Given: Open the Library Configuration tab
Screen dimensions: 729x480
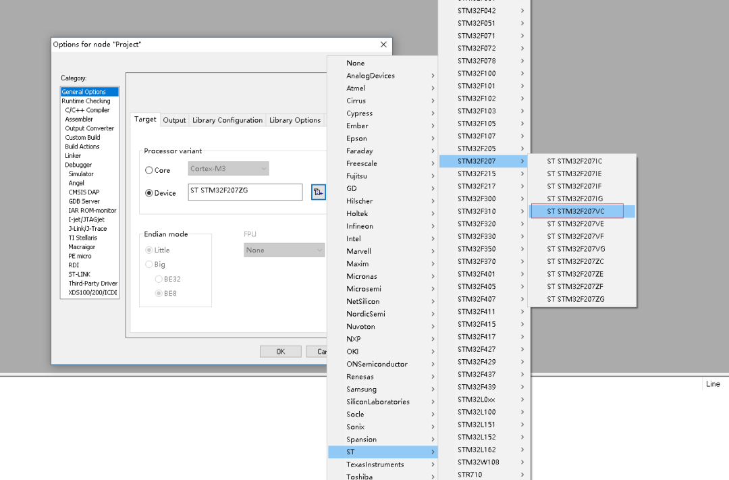Looking at the screenshot, I should pos(227,120).
